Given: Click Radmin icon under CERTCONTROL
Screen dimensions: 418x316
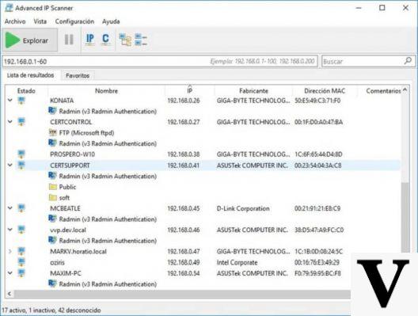Looking at the screenshot, I should point(52,143).
